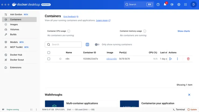Click Show charts
Image resolution: width=199 pixels, height=112 pixels.
click(184, 31)
